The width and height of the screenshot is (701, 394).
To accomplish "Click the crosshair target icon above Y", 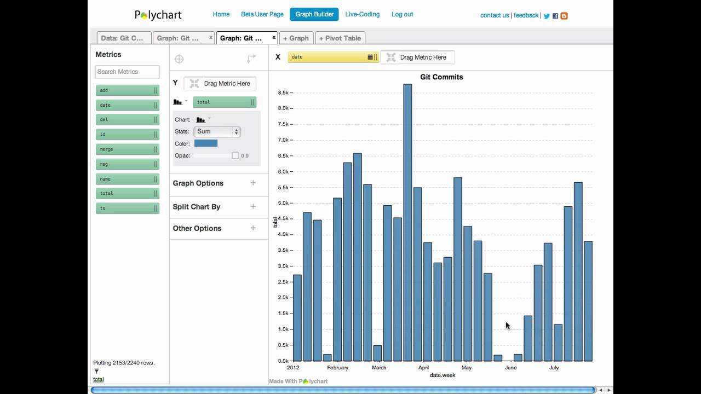I will pos(179,59).
